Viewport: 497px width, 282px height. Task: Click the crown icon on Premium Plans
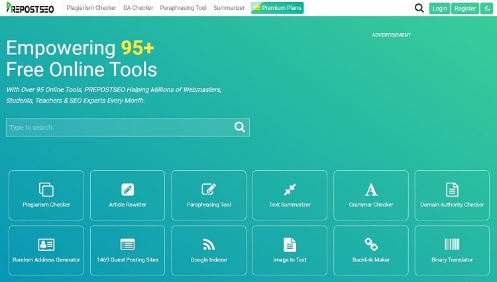coord(256,7)
